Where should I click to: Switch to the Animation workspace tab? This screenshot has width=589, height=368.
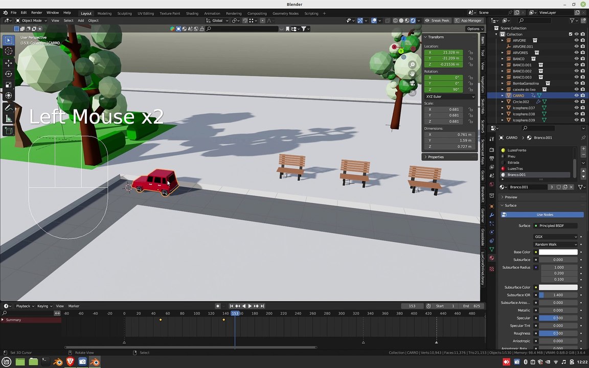coord(212,13)
